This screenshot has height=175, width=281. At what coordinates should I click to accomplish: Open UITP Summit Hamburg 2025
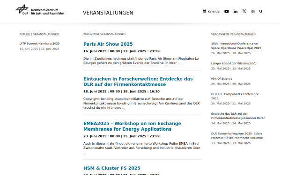39,43
